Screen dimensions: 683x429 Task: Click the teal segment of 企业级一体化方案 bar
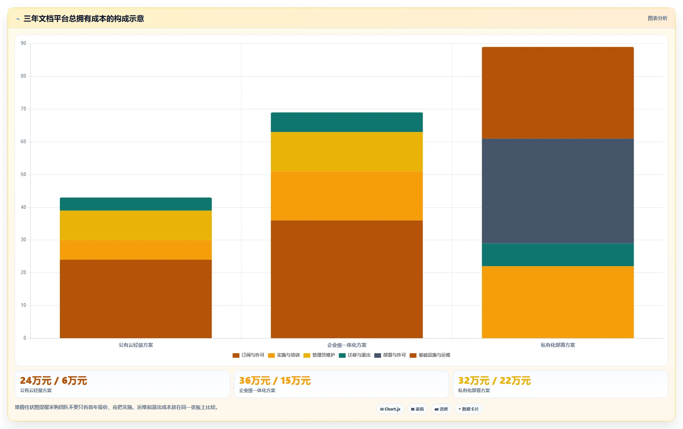click(347, 122)
